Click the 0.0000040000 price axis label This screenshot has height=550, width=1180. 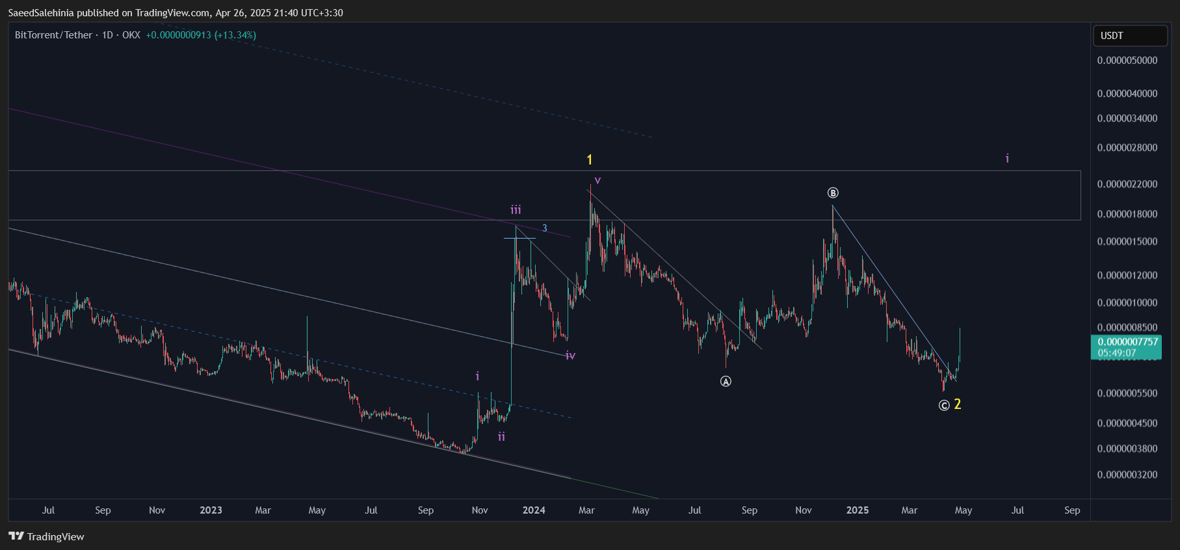pyautogui.click(x=1127, y=94)
